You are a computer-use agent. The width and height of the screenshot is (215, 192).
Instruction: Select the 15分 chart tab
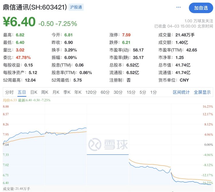[131, 92]
